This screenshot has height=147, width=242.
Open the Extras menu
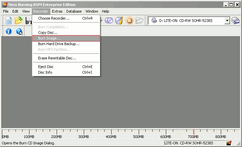(x=57, y=11)
